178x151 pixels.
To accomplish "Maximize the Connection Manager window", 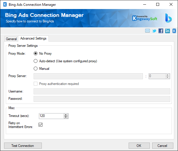I will click(158, 5).
